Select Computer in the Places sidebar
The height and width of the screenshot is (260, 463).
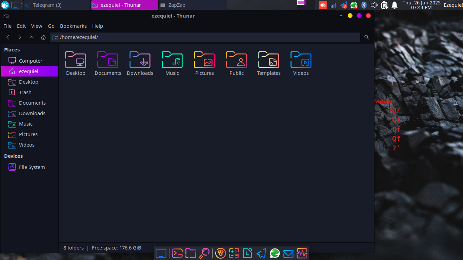pyautogui.click(x=29, y=61)
